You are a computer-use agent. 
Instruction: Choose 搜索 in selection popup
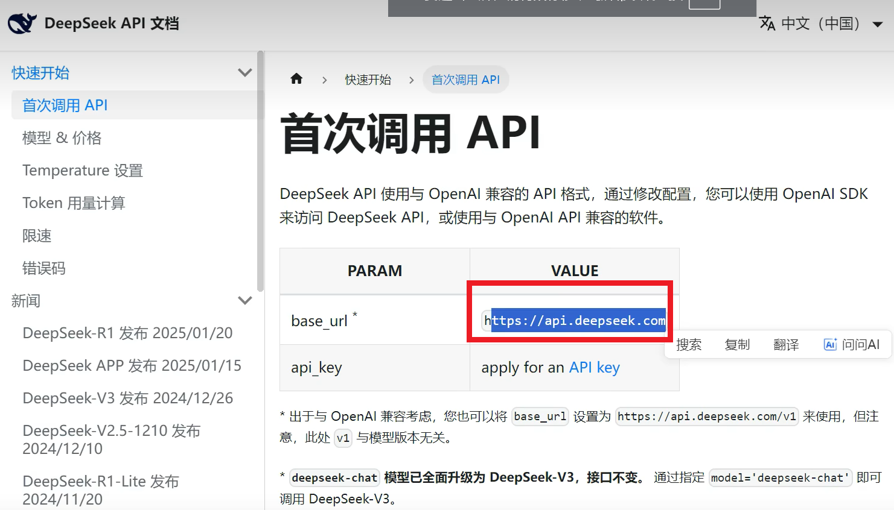[x=689, y=345]
